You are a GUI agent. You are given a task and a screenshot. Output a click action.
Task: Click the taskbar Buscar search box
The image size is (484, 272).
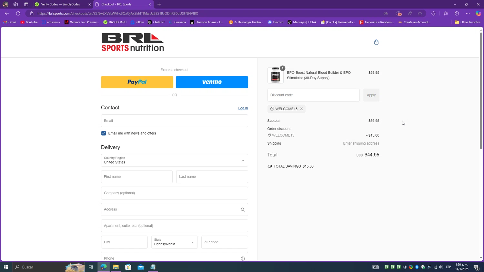[x=48, y=267]
